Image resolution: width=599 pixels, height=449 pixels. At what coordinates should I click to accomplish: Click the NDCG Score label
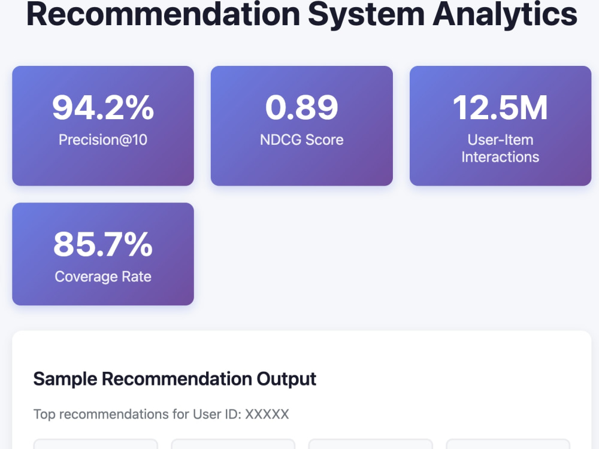coord(302,139)
